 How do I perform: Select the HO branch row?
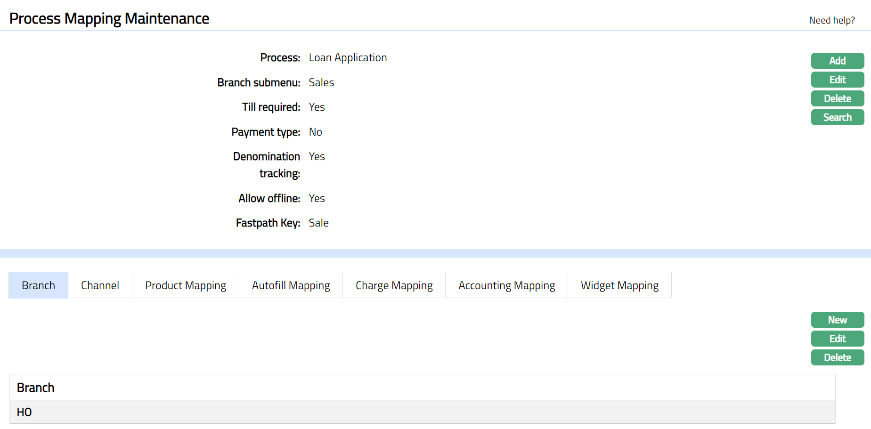coord(24,412)
